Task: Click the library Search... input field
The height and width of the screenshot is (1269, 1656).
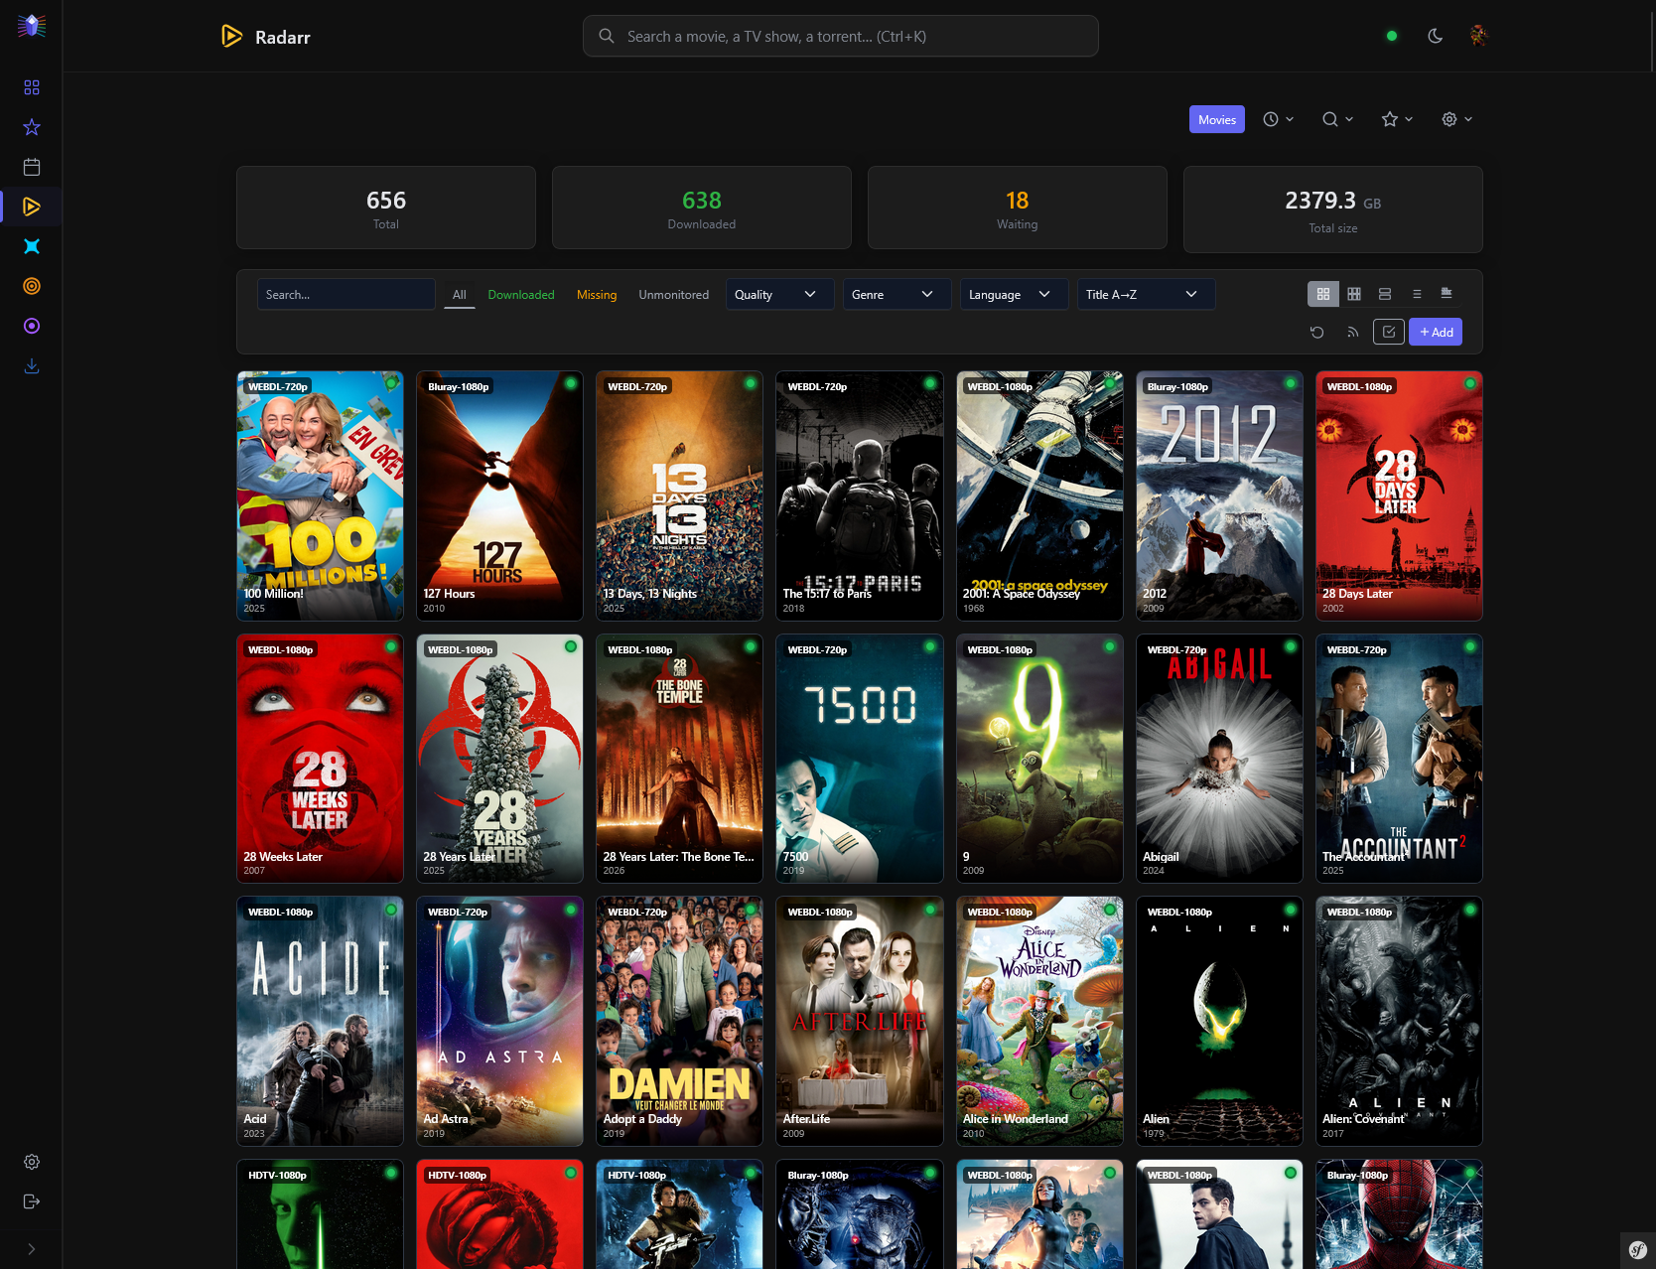Action: point(345,294)
